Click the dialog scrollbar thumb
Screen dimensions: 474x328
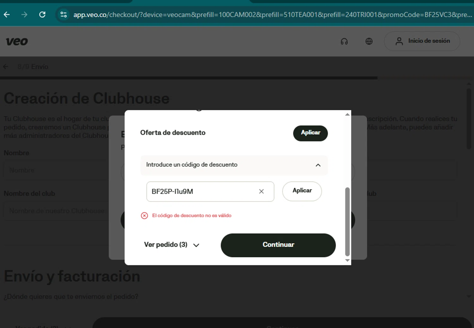pyautogui.click(x=347, y=222)
